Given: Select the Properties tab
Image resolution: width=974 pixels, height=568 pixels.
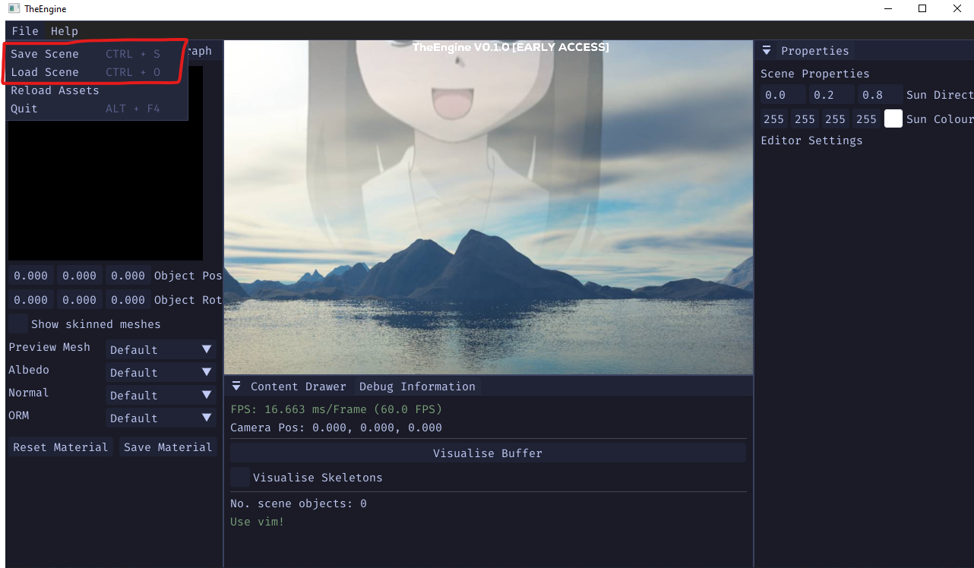Looking at the screenshot, I should (815, 51).
